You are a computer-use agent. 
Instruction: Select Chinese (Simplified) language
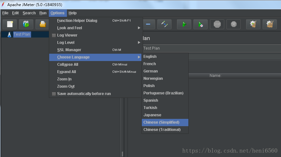tap(165, 122)
